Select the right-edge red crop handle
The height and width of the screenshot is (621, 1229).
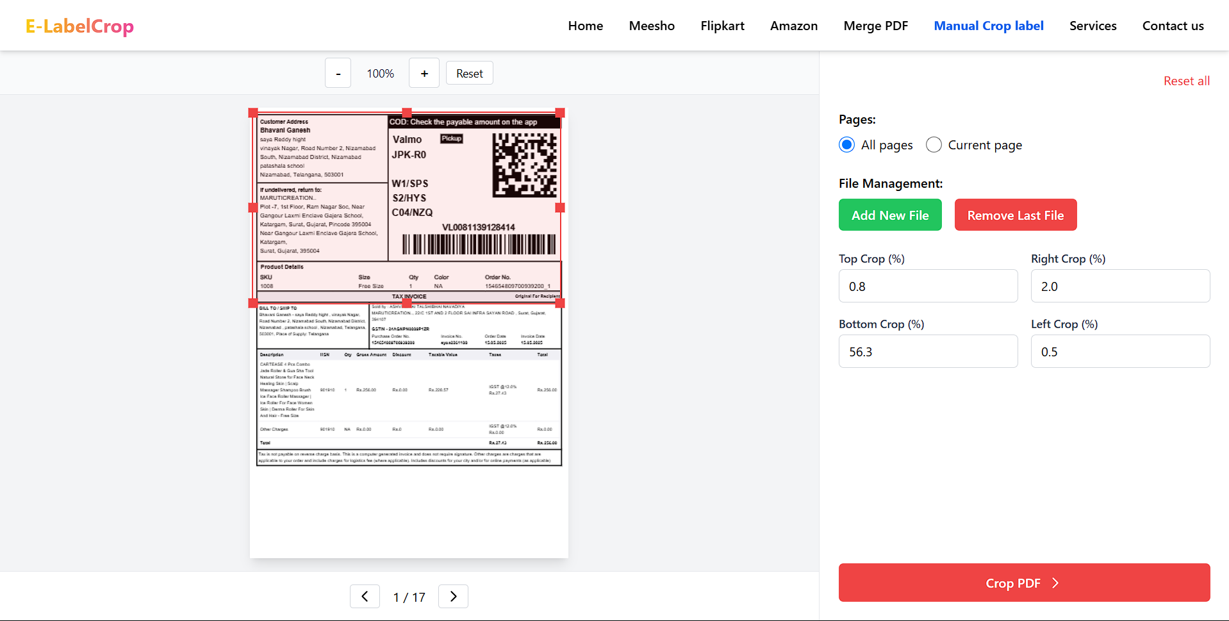tap(559, 208)
